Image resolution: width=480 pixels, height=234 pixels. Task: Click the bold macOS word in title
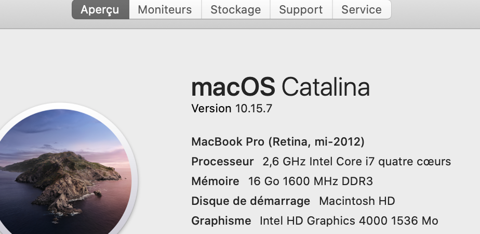tap(233, 87)
